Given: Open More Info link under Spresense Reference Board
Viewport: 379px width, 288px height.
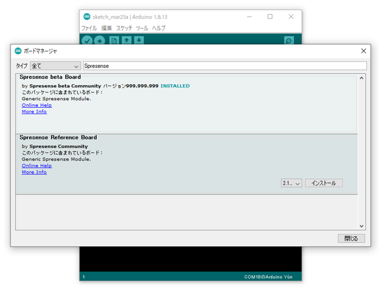Looking at the screenshot, I should coord(34,172).
